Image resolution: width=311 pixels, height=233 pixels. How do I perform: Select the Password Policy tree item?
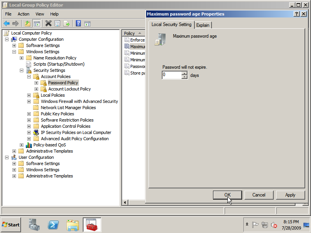63,83
